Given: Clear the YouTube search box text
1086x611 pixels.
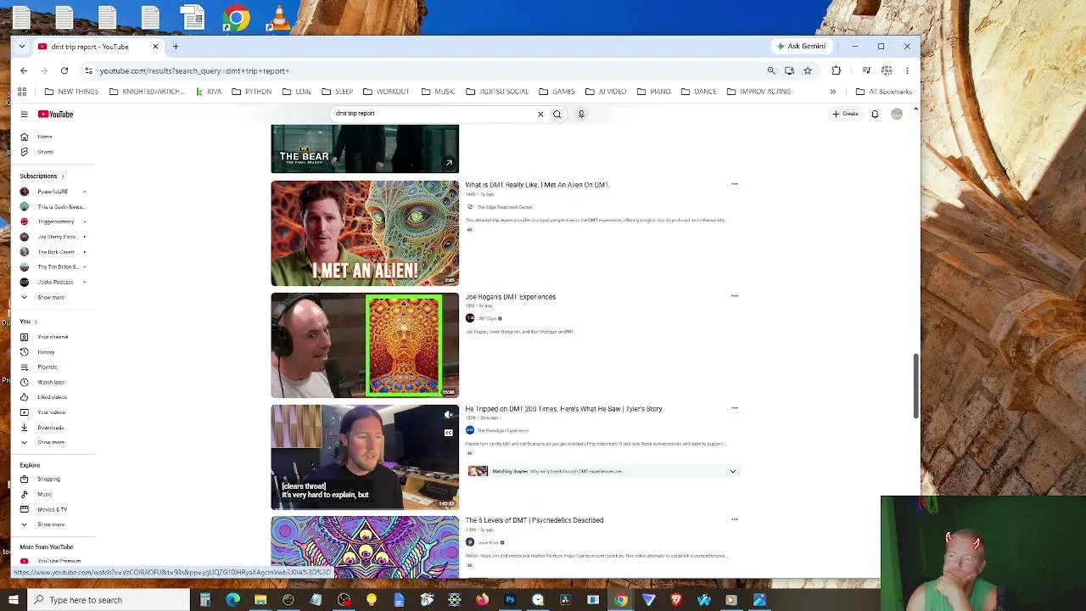Looking at the screenshot, I should pos(540,114).
